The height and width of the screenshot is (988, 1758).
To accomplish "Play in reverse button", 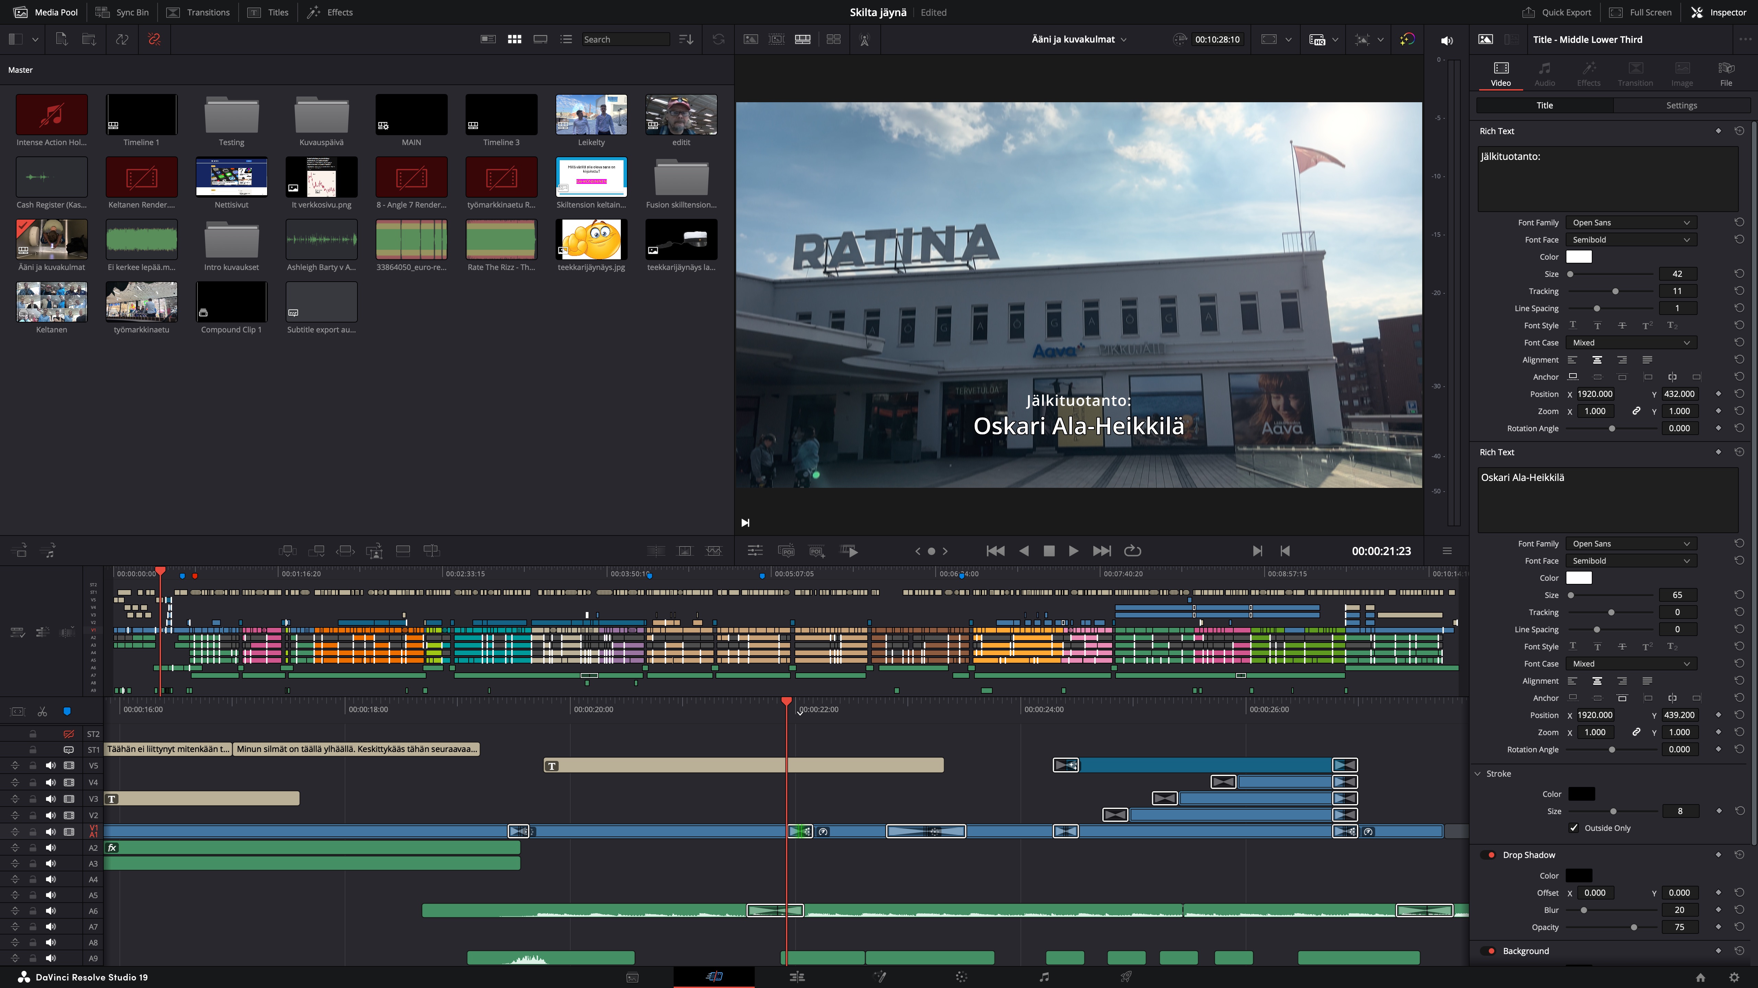I will point(1024,551).
